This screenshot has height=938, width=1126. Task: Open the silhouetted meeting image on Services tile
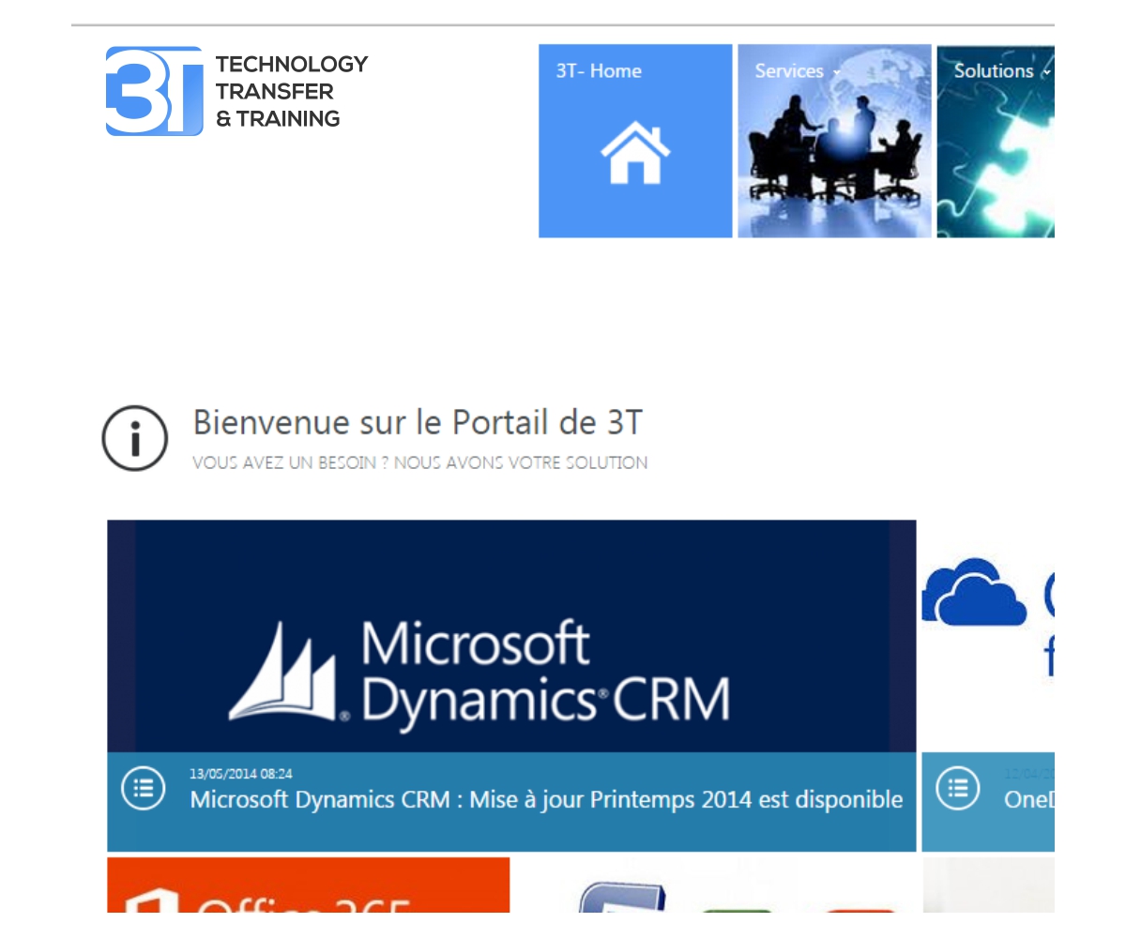[x=834, y=150]
